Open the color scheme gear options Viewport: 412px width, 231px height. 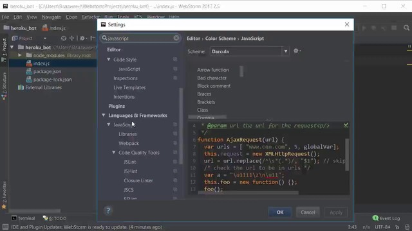click(x=297, y=51)
